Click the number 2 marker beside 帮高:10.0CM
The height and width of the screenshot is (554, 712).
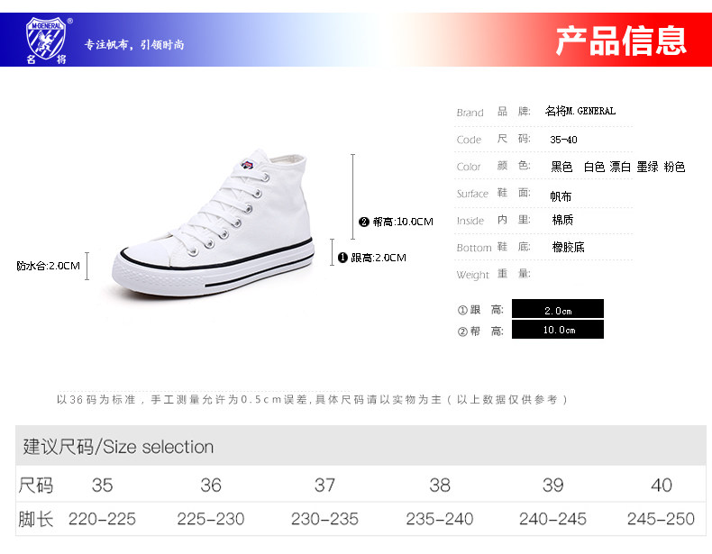[364, 222]
